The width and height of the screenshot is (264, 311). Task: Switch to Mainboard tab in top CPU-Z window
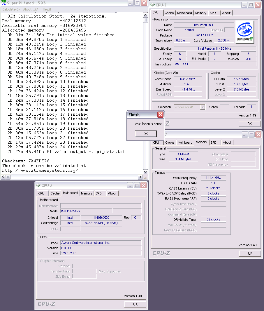pyautogui.click(x=184, y=13)
